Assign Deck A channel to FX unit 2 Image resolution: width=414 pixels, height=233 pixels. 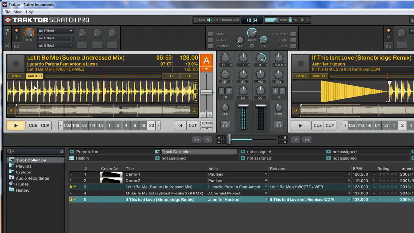point(228,91)
